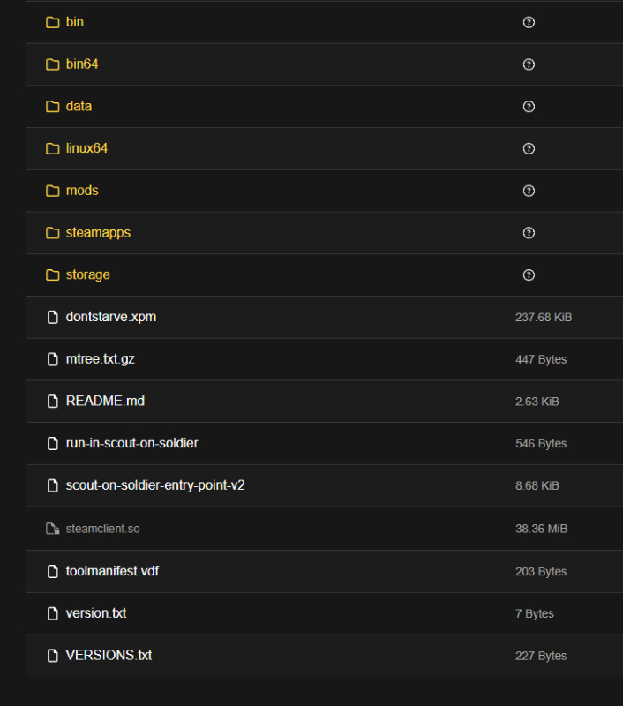This screenshot has height=706, width=623.
Task: Click the README.md file icon
Action: point(52,402)
